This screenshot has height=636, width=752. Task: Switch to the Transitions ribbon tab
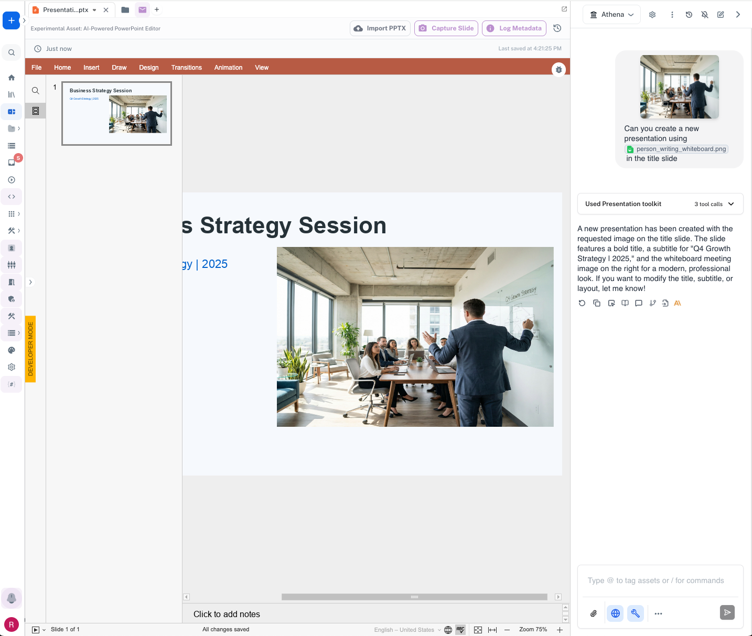coord(187,68)
